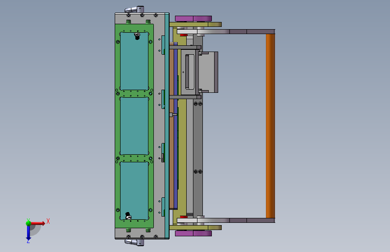
Task: Select the silver latch under the frame
Action: click(x=134, y=242)
